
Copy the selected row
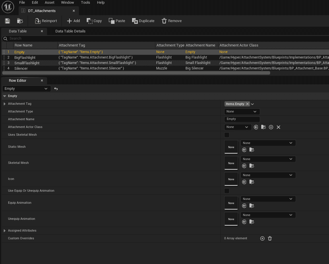point(94,21)
